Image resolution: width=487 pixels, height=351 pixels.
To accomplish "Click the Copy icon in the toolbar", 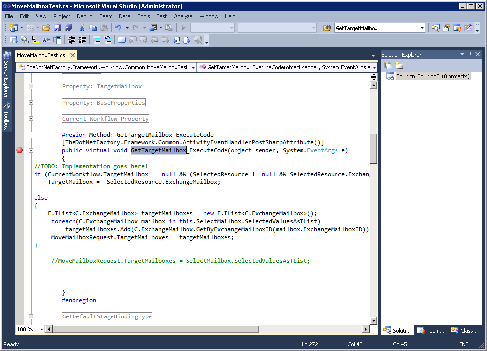I will coord(92,28).
